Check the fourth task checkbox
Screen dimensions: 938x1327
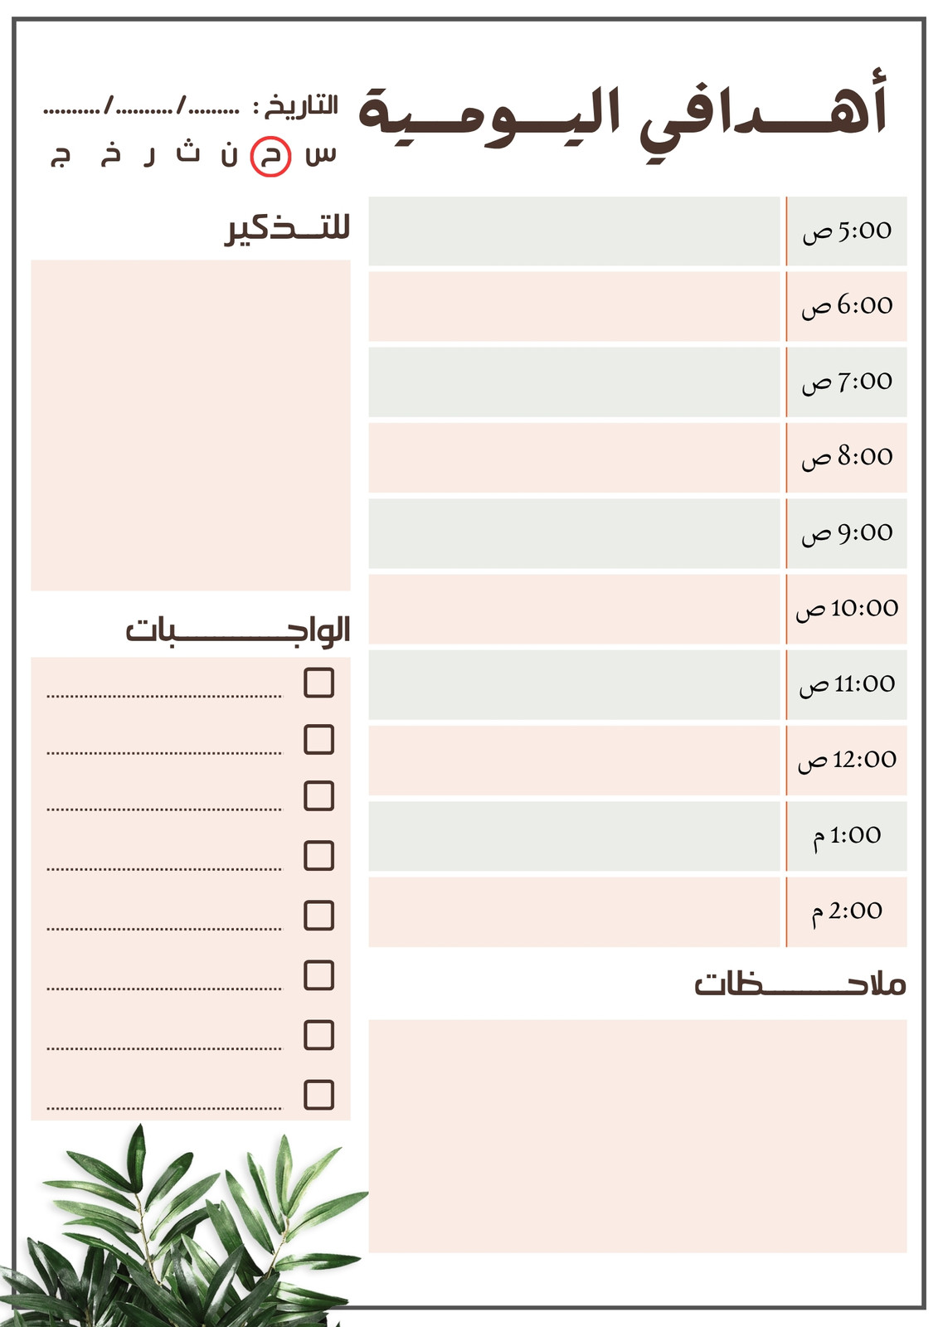318,855
